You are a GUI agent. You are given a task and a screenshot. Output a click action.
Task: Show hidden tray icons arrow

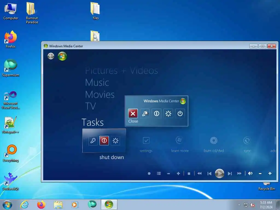239,205
